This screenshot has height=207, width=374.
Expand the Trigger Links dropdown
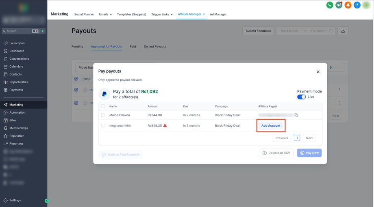[x=162, y=14]
